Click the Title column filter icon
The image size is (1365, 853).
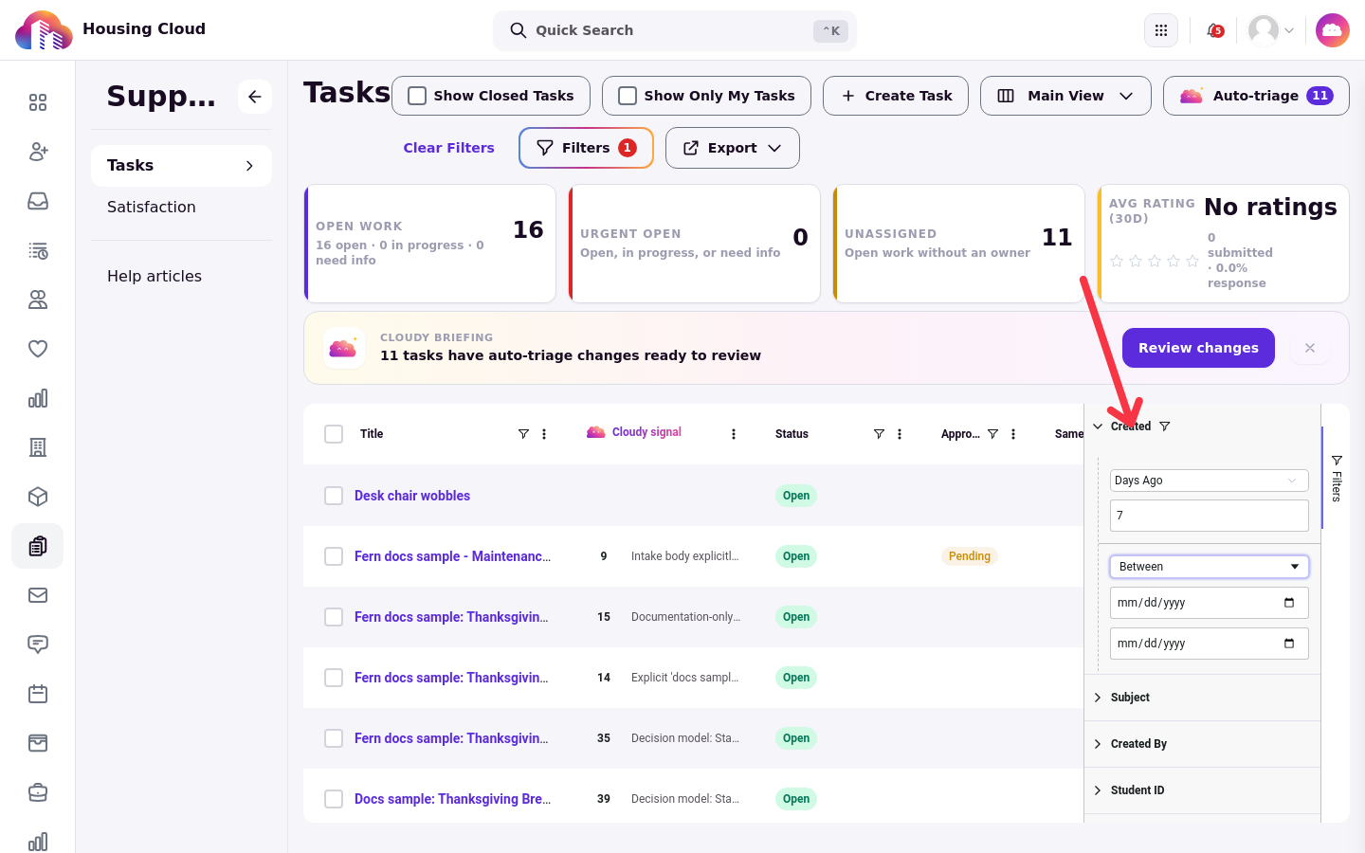click(x=523, y=434)
